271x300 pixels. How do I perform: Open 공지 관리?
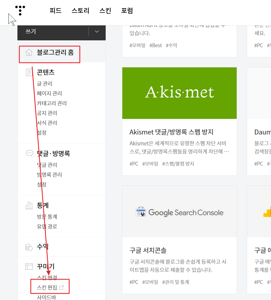(47, 113)
